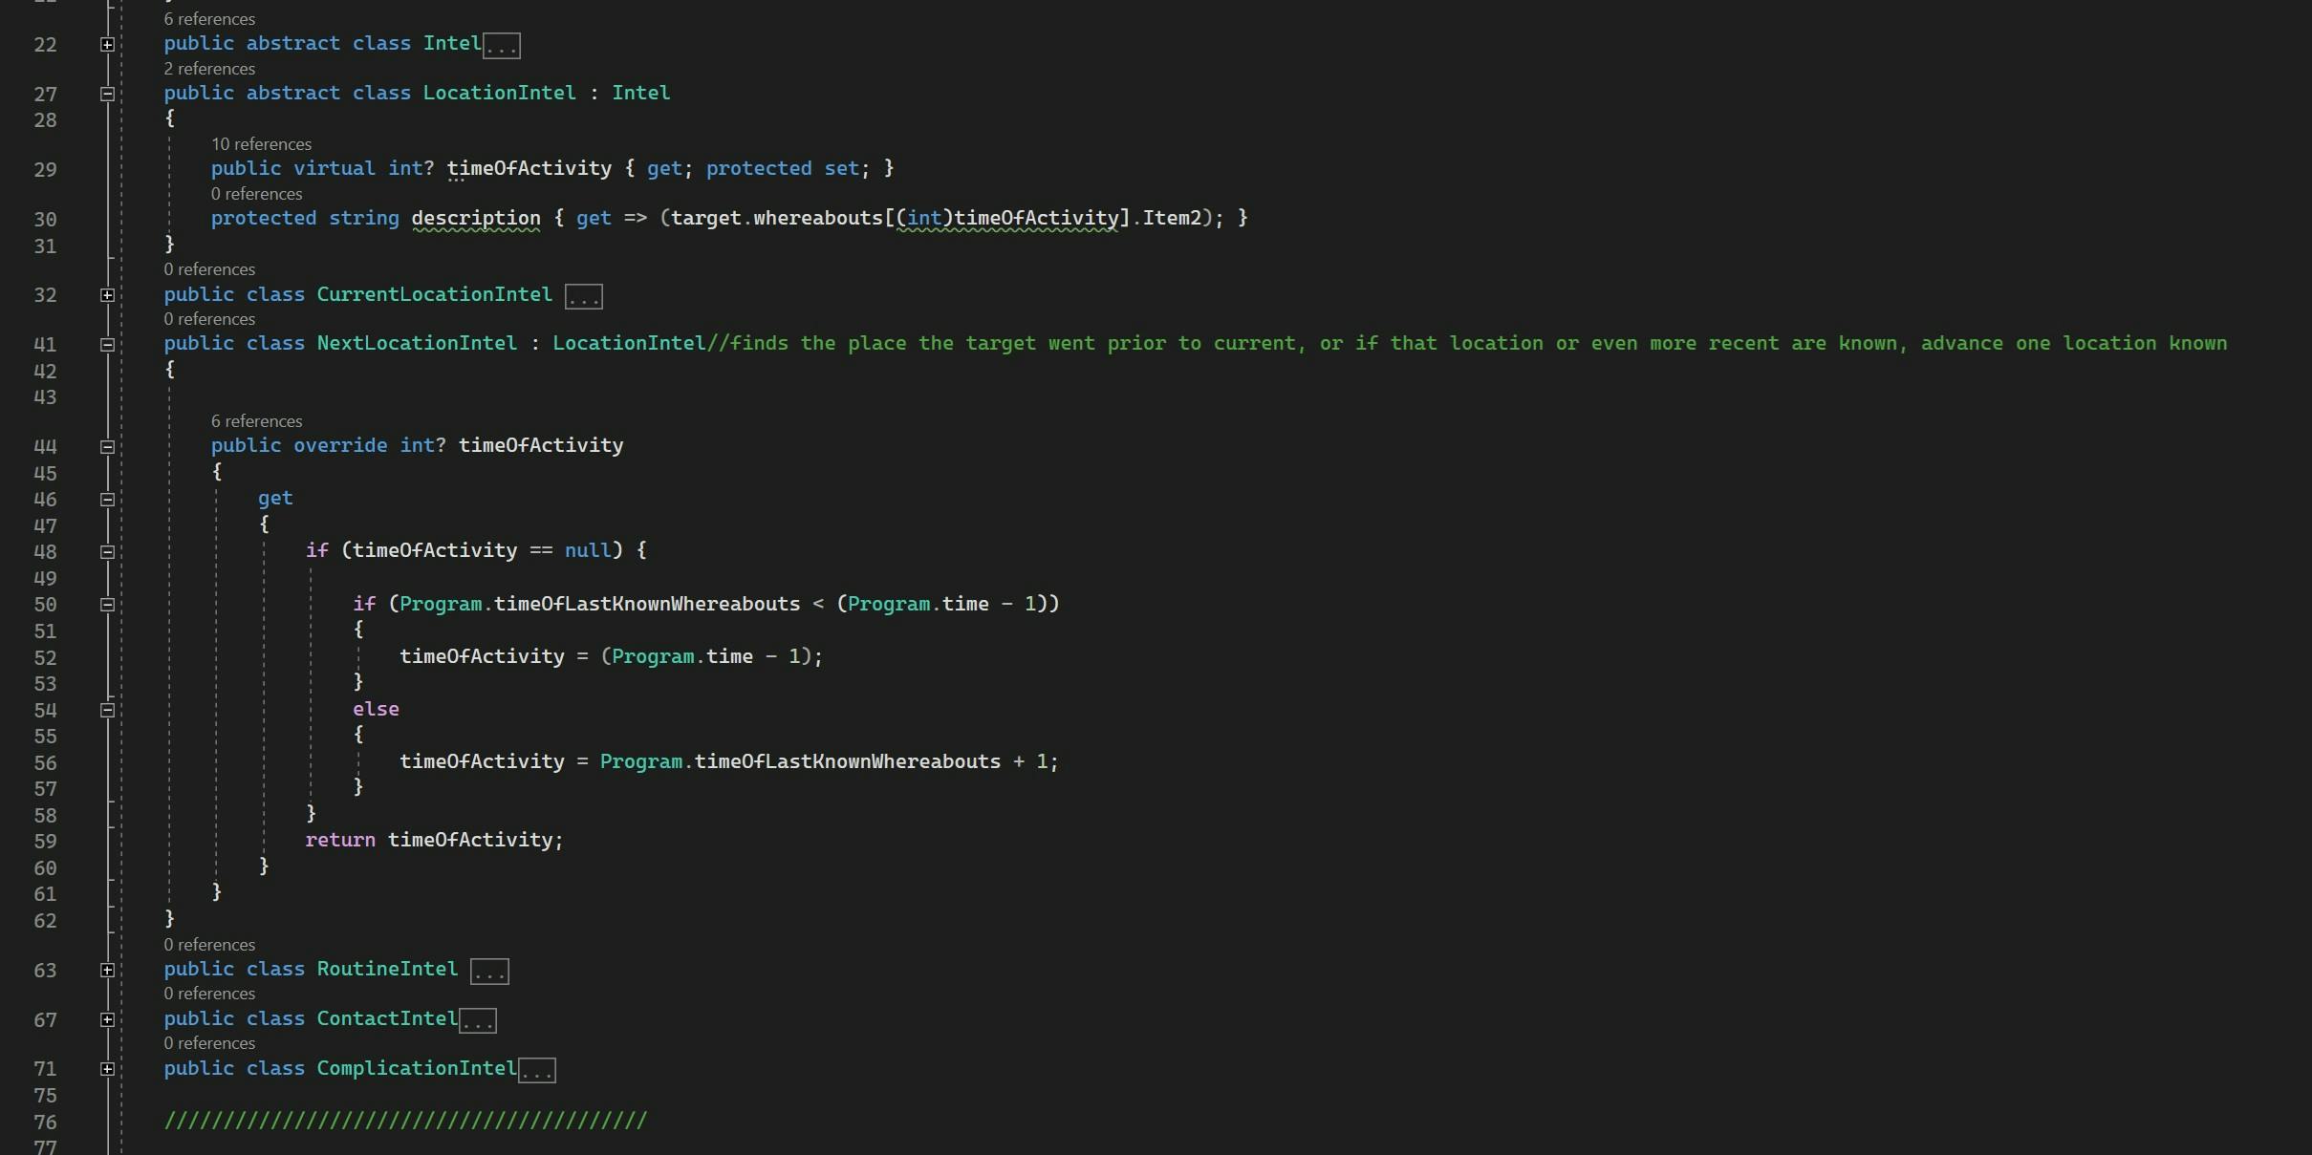Expand the ContactIntel class fold marker

pyautogui.click(x=107, y=1020)
